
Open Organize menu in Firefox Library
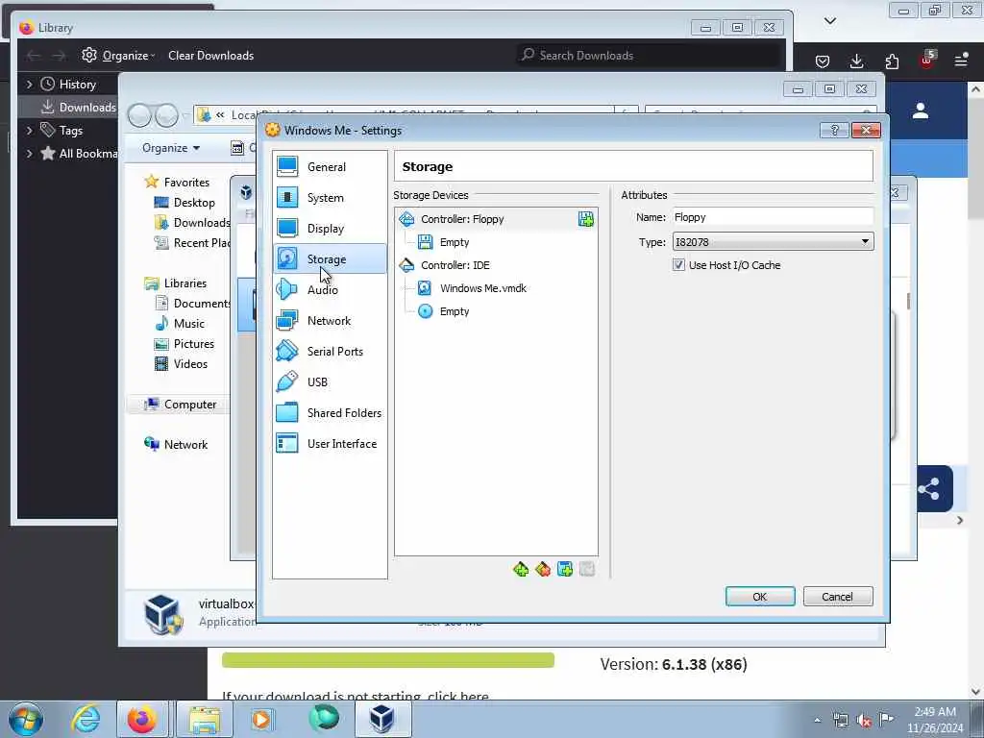pyautogui.click(x=118, y=55)
